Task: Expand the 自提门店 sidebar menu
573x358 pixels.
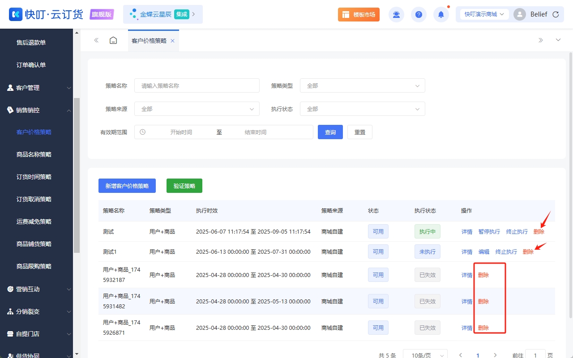Action: [x=36, y=334]
